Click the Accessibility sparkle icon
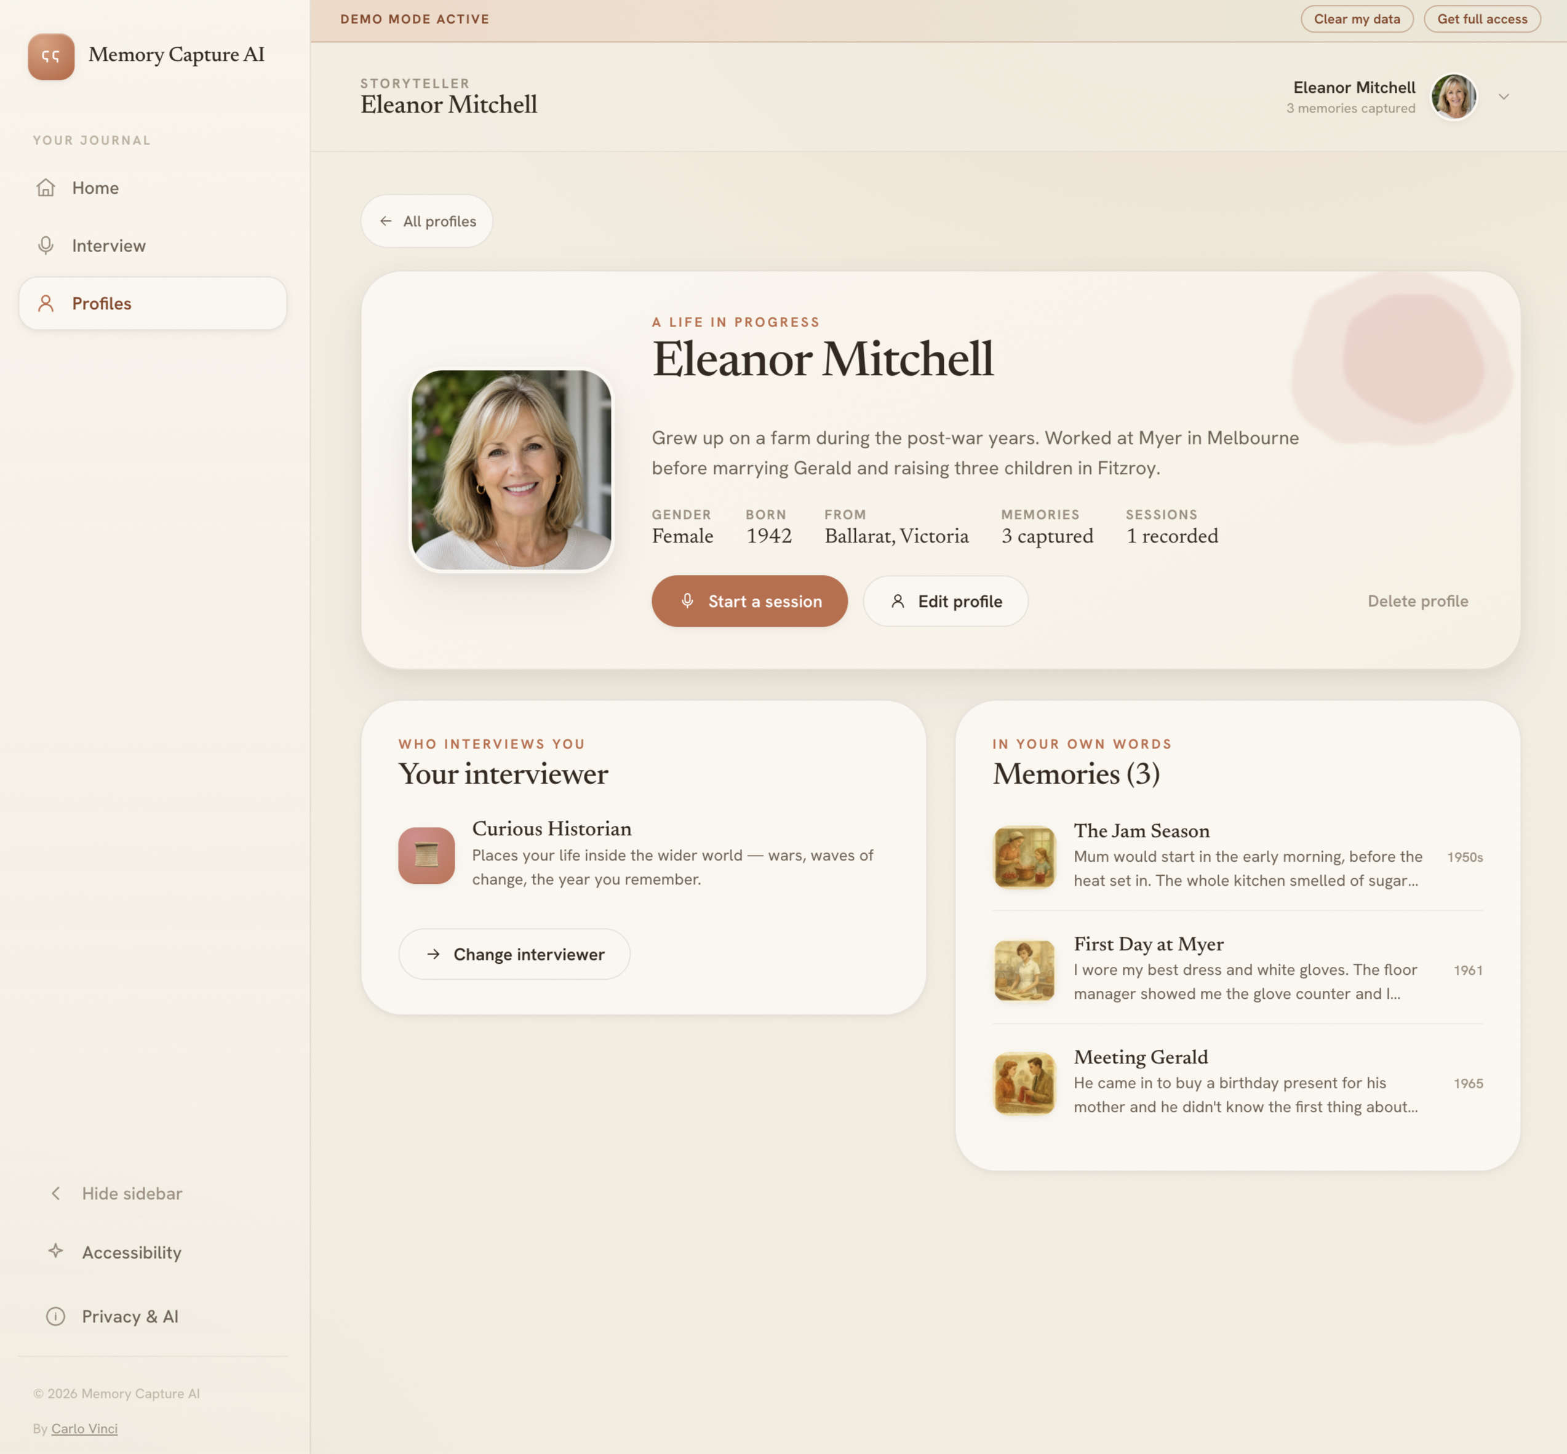 pos(55,1251)
